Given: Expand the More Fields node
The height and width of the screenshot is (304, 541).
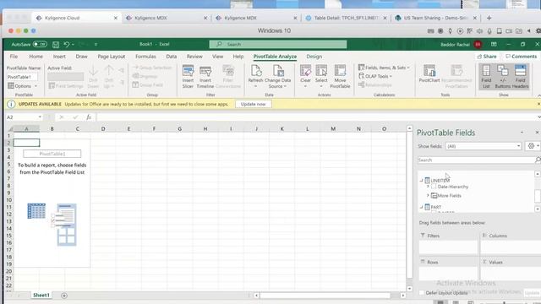Looking at the screenshot, I should (x=428, y=195).
